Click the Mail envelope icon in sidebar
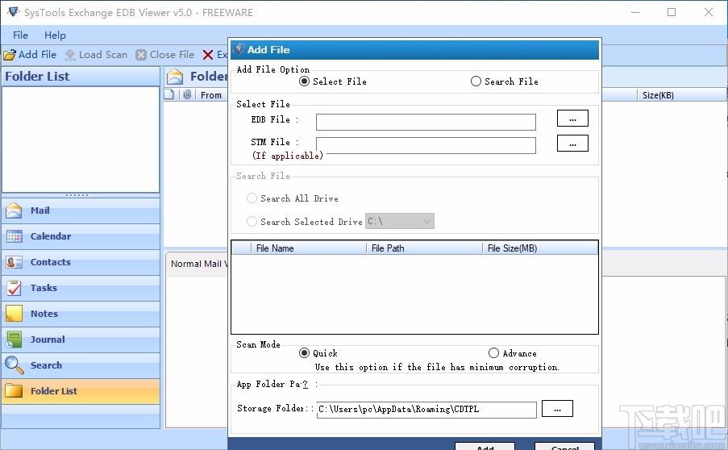The image size is (728, 450). [14, 210]
